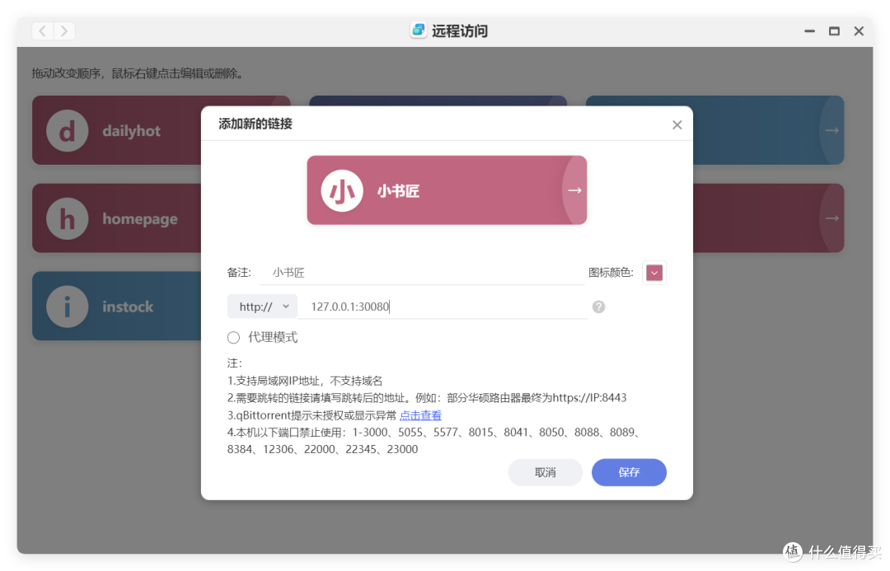Open the help question mark beside the address

598,307
